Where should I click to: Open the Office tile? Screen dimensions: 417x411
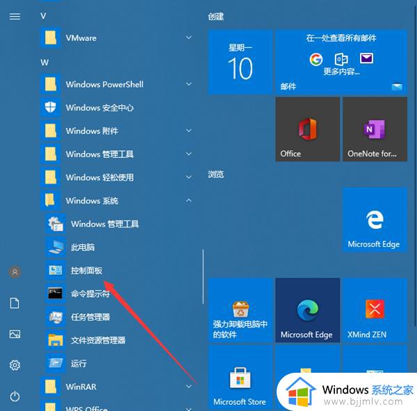[x=307, y=129]
